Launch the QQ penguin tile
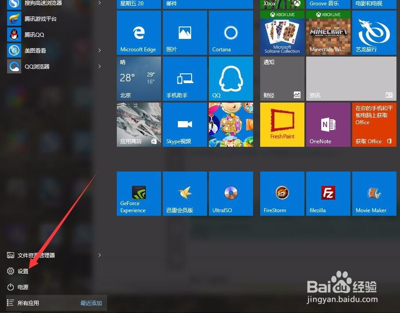Viewport: 400px width, 313px height. click(231, 79)
